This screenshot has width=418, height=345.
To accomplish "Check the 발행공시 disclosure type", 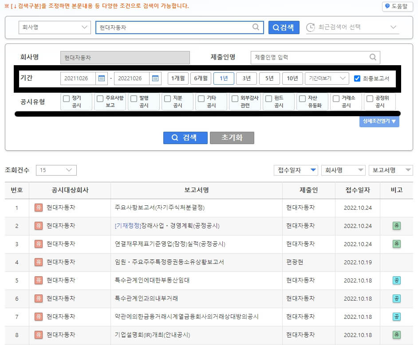I will (134, 98).
